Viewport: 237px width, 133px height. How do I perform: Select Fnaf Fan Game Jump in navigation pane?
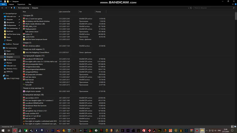pyautogui.click(x=13, y=34)
